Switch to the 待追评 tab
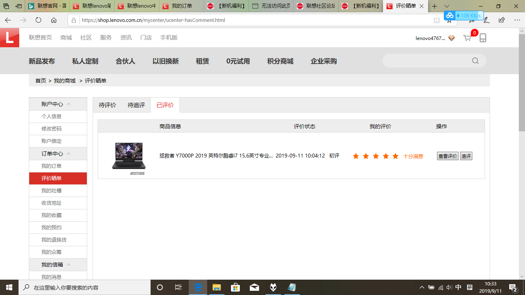This screenshot has height=295, width=525. pyautogui.click(x=136, y=105)
